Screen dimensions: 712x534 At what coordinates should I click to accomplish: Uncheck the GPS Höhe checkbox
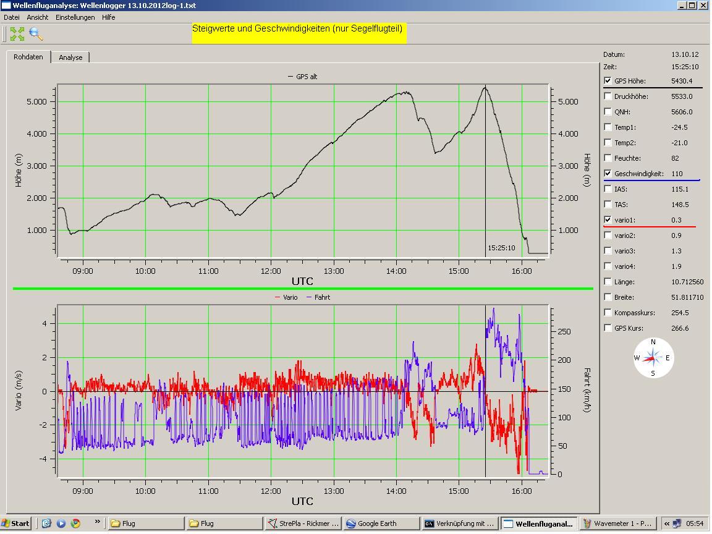tap(608, 81)
